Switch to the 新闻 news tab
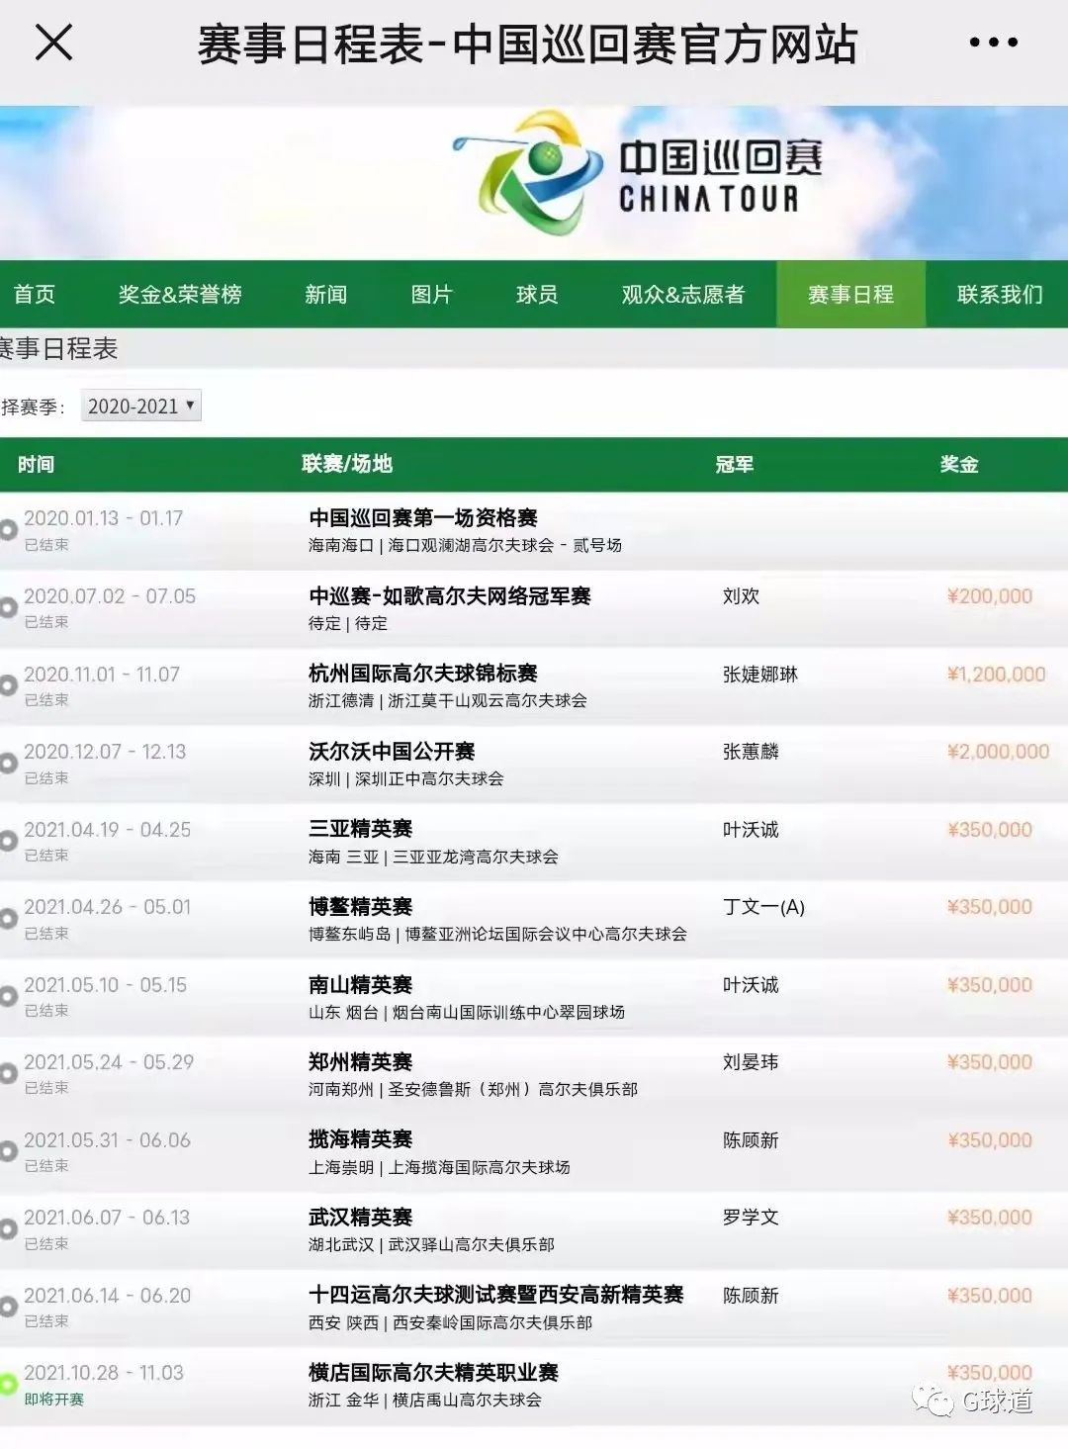The height and width of the screenshot is (1449, 1068). [x=325, y=294]
